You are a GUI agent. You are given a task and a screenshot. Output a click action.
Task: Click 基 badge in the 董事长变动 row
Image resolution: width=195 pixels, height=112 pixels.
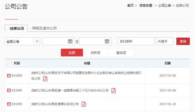click(9, 104)
